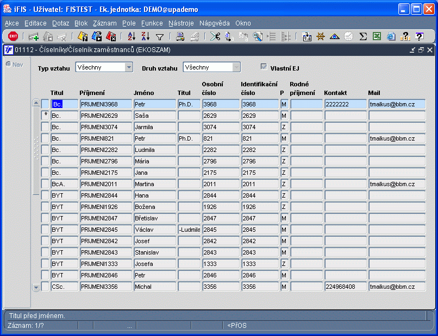
Task: Open the Funkce menu
Action: point(152,23)
